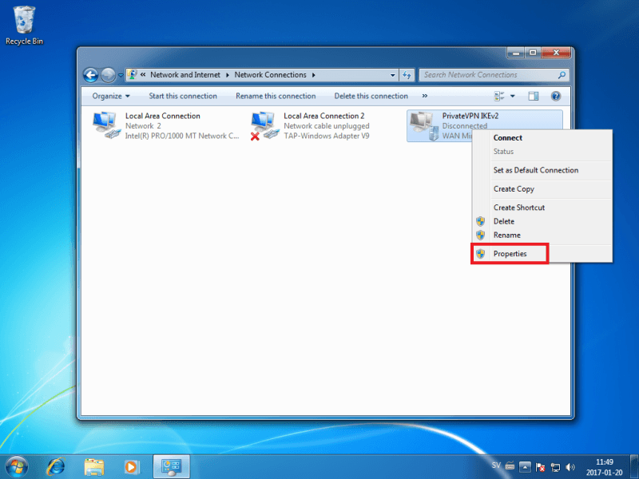The image size is (639, 479).
Task: Open the address bar history dropdown
Action: click(x=392, y=75)
